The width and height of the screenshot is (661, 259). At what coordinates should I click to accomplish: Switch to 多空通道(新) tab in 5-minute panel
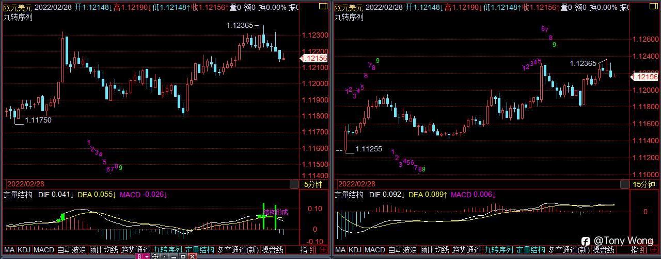(x=238, y=250)
